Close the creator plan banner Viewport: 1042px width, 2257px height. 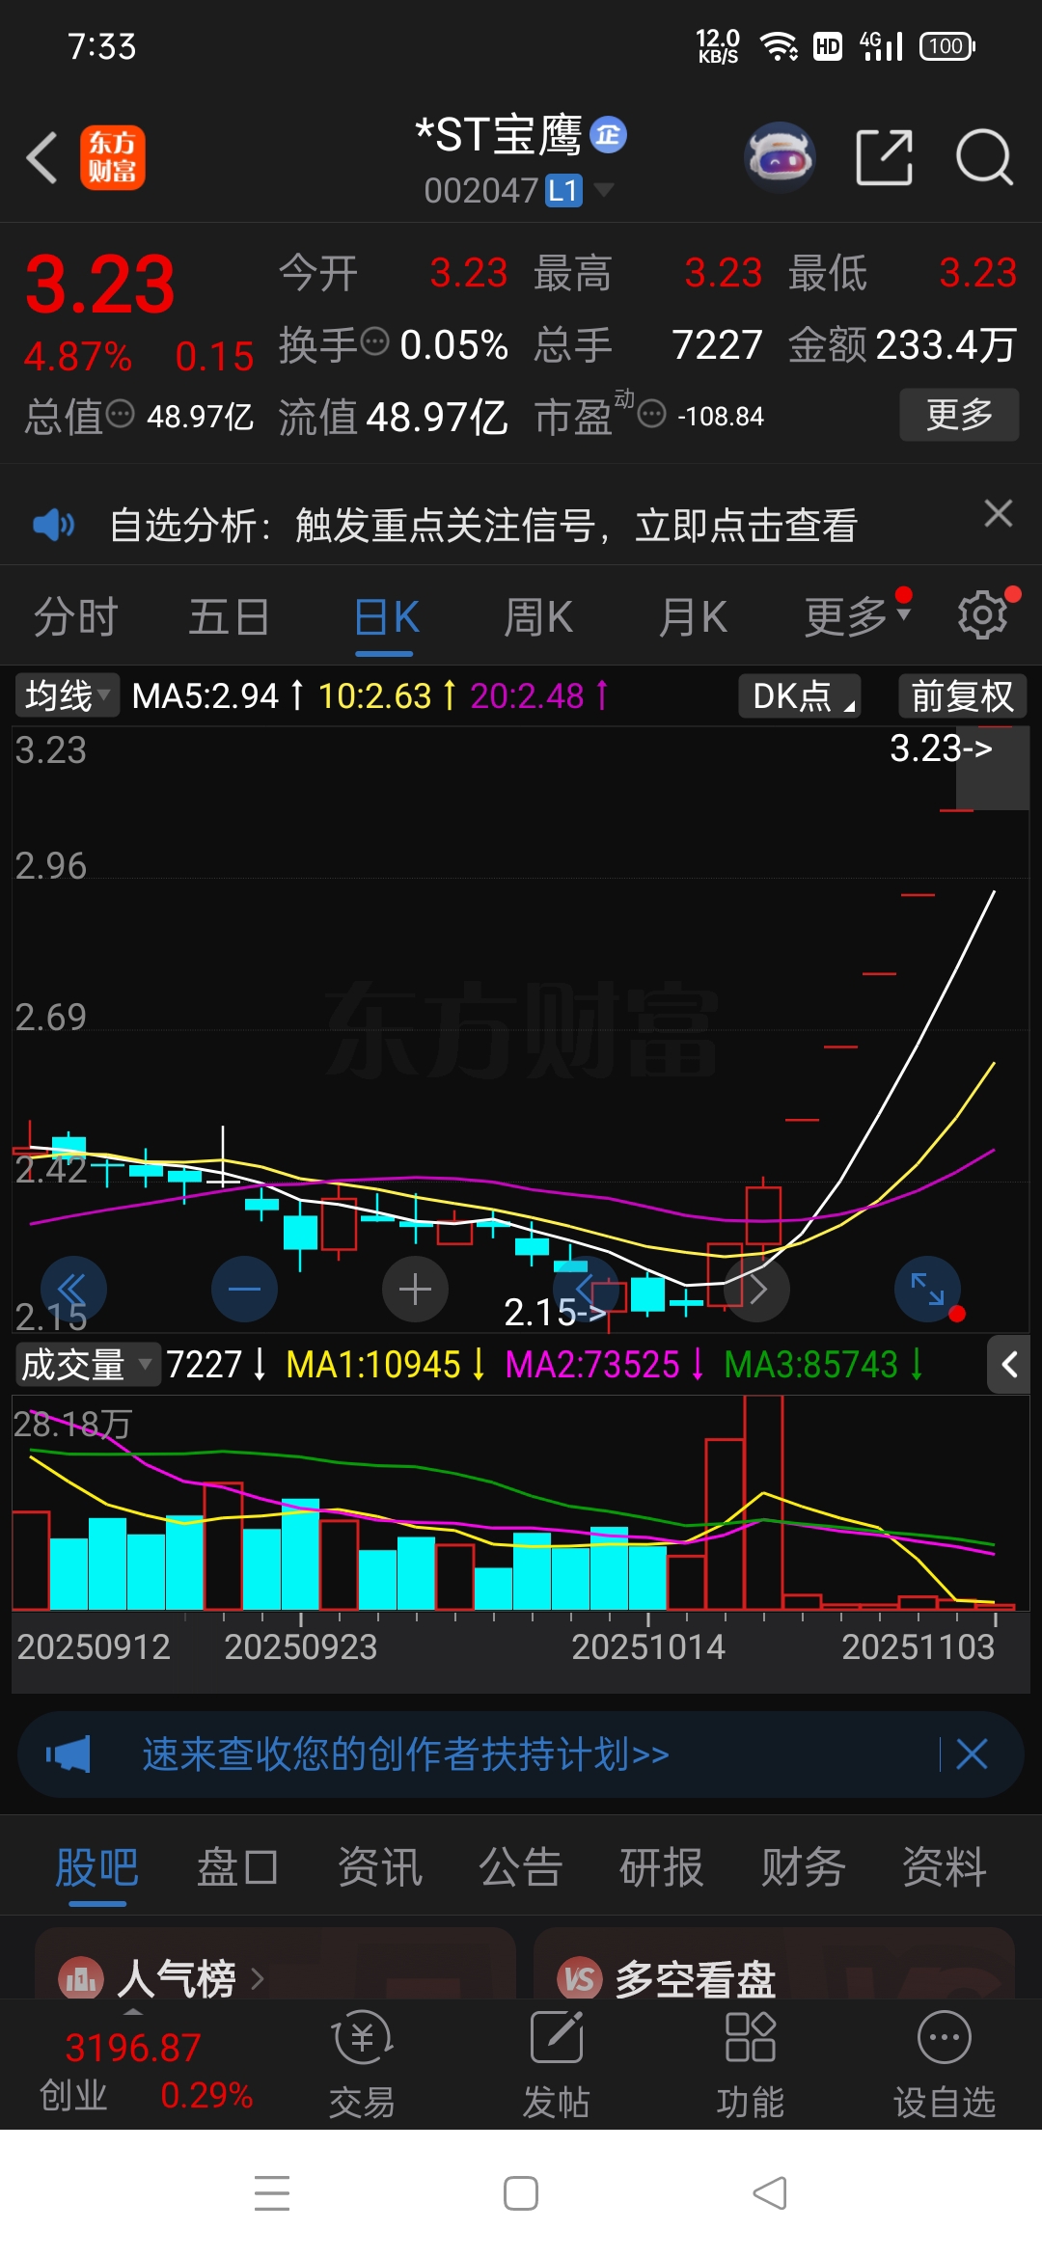pos(972,1754)
